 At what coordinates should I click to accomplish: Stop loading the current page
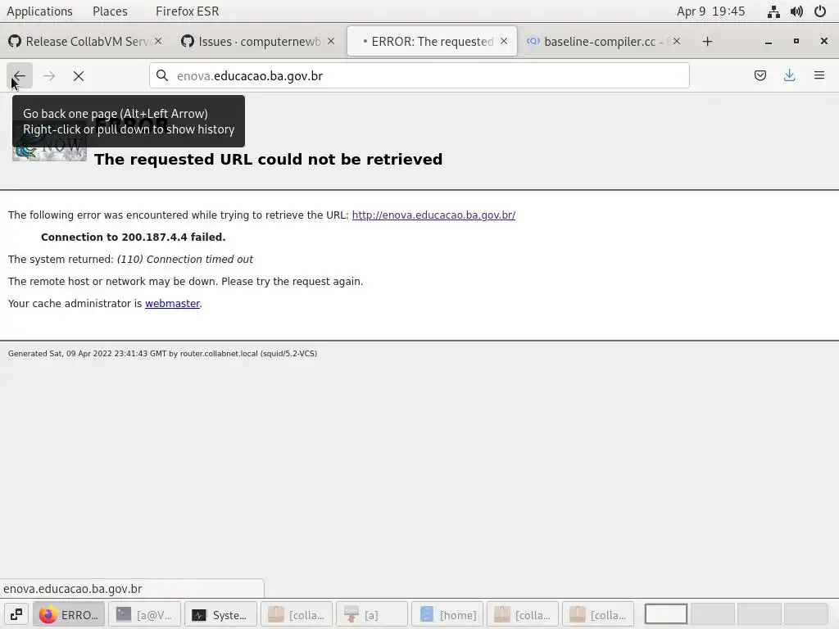[x=79, y=75]
